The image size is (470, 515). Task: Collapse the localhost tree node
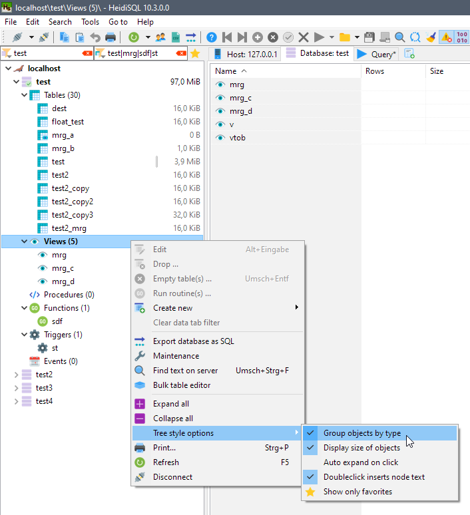coord(9,69)
